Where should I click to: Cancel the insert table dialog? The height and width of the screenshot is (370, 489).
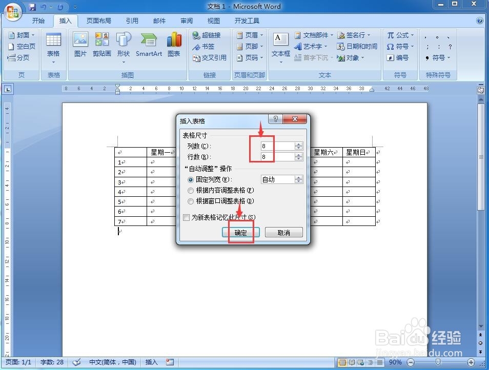point(283,232)
